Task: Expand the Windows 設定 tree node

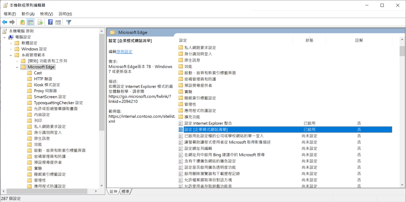Action: [x=11, y=49]
